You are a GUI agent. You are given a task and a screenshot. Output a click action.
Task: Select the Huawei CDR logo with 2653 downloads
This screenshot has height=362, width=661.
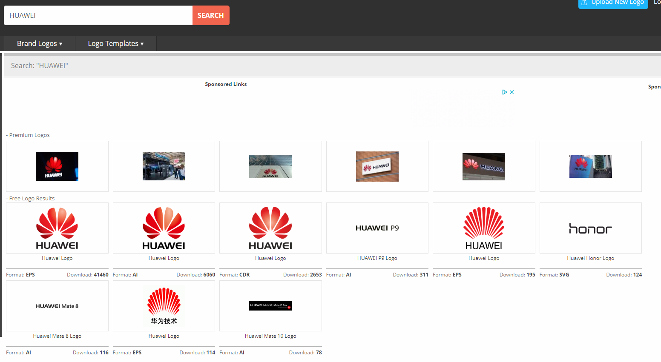(x=270, y=228)
